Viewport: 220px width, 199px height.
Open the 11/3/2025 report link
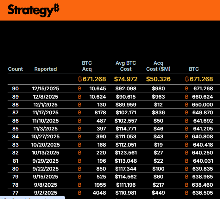pyautogui.click(x=46, y=129)
